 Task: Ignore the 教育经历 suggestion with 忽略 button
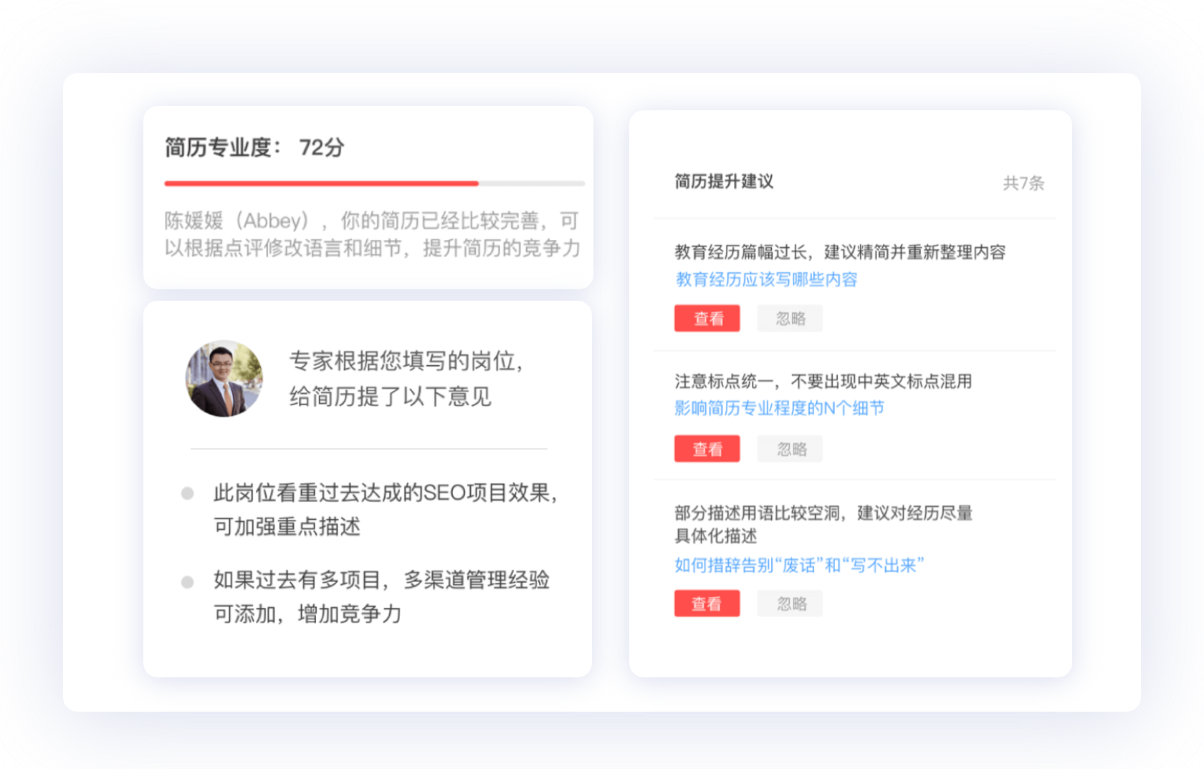789,318
